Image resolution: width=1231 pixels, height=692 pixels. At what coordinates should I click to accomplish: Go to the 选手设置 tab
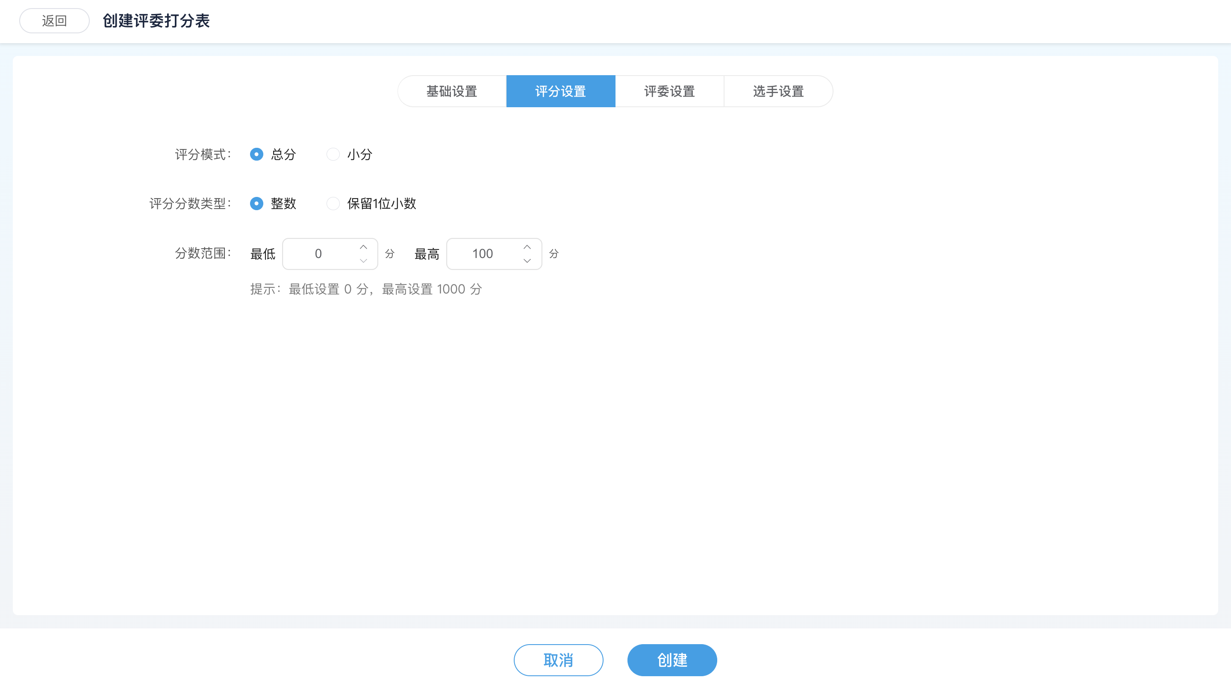click(778, 91)
